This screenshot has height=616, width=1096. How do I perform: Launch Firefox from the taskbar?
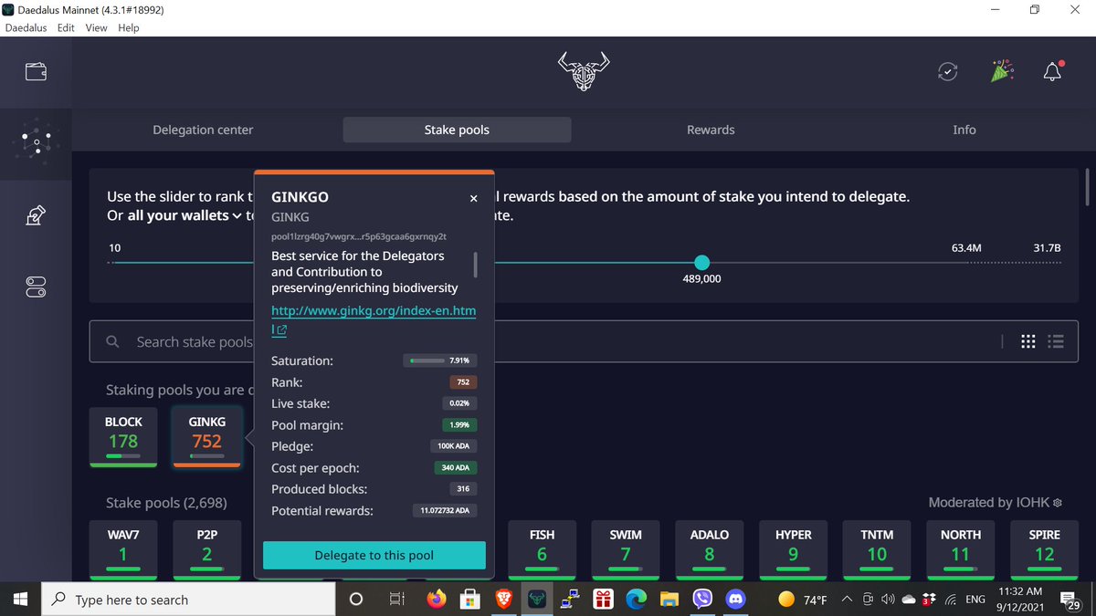click(437, 600)
